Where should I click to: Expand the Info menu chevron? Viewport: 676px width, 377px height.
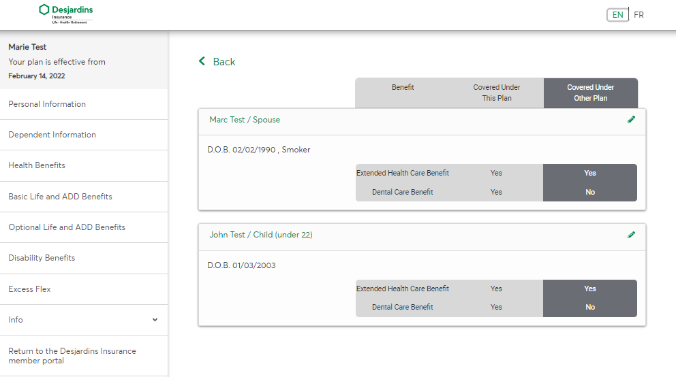click(155, 320)
